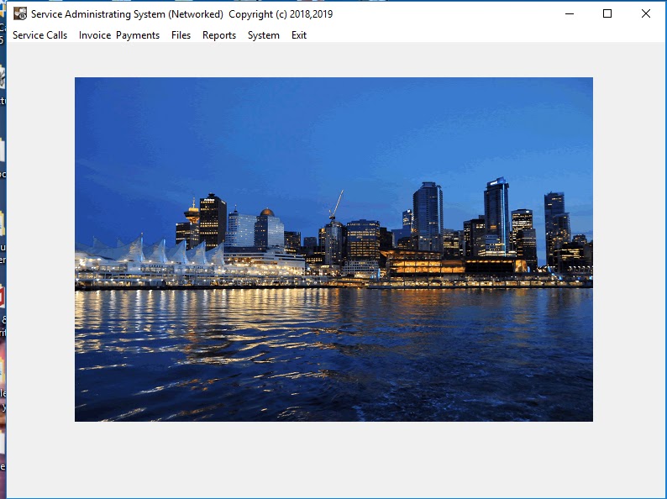The width and height of the screenshot is (667, 499).
Task: Open the Files menu
Action: pos(181,35)
